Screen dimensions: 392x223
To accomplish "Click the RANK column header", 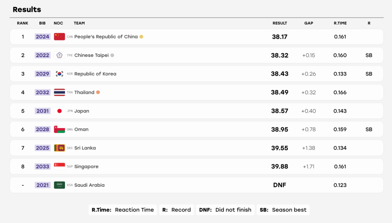I will pos(22,23).
